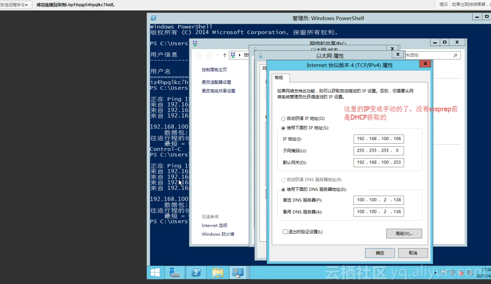
Task: Click the Control Panel taskbar icon
Action: (x=238, y=272)
